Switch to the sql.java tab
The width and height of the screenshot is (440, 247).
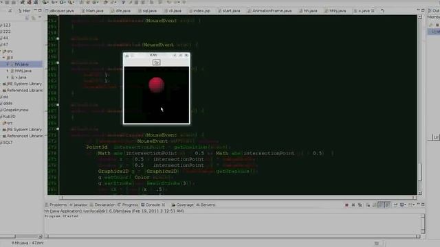point(147,11)
